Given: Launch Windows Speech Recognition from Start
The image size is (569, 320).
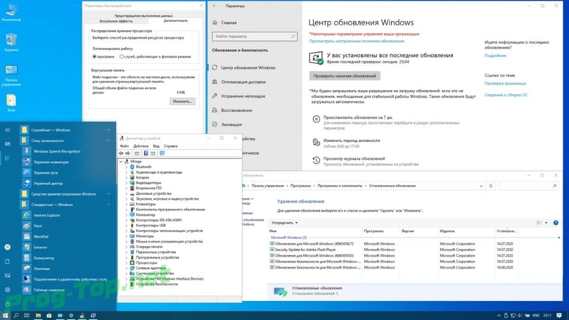Looking at the screenshot, I should pos(57,151).
